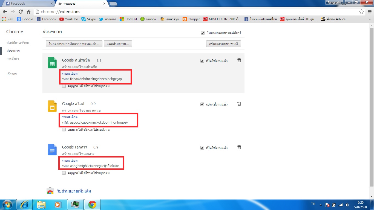Toggle developer mode checkbox
The width and height of the screenshot is (374, 210).
tap(203, 33)
